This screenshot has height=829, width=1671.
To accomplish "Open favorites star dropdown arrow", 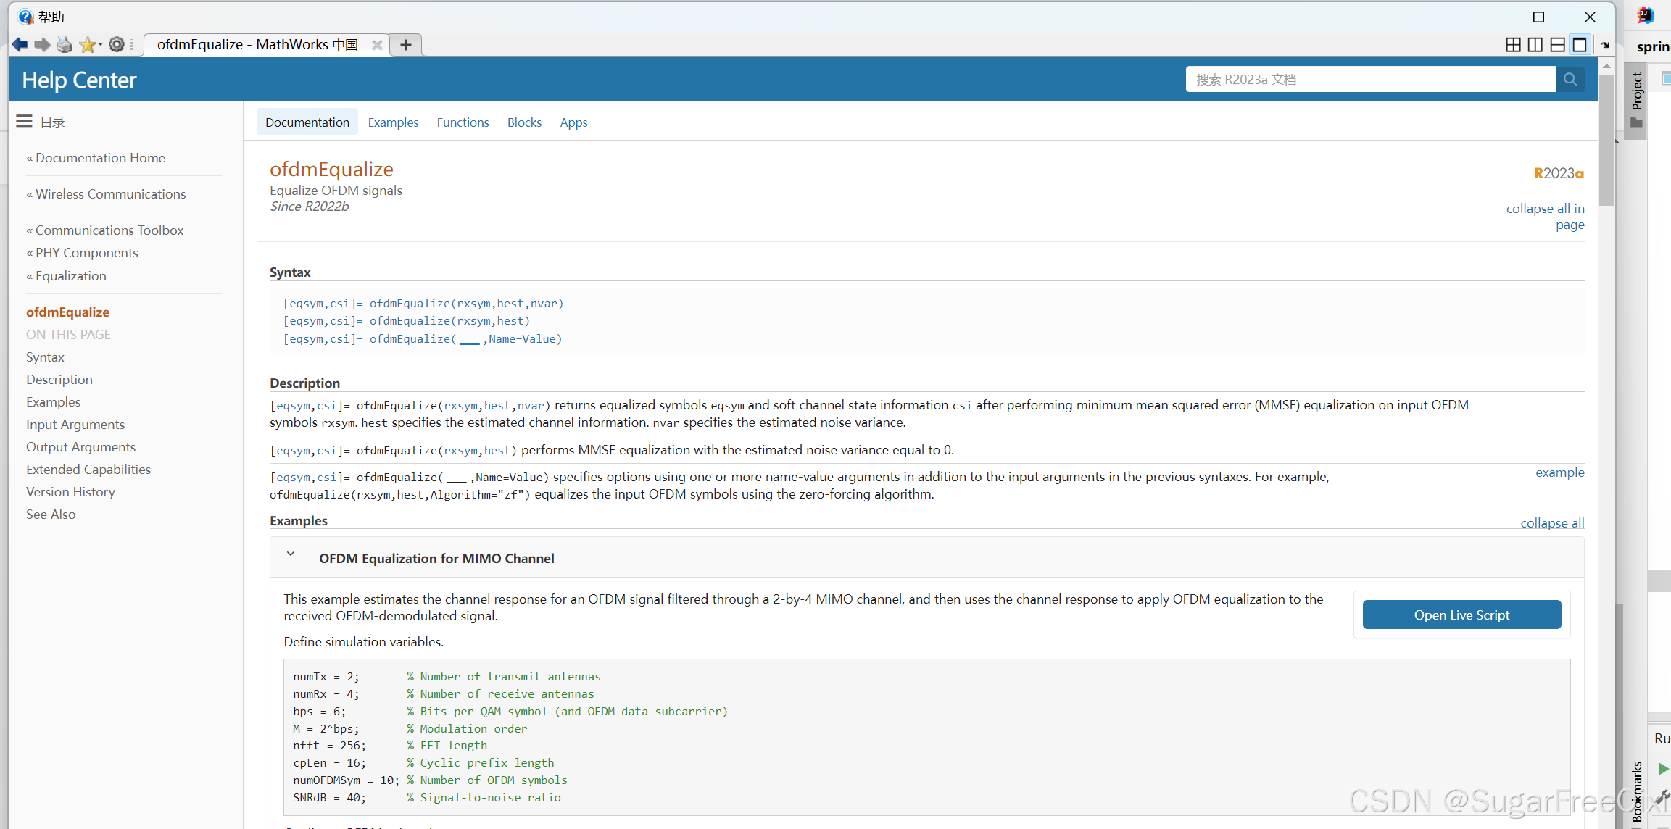I will click(101, 45).
